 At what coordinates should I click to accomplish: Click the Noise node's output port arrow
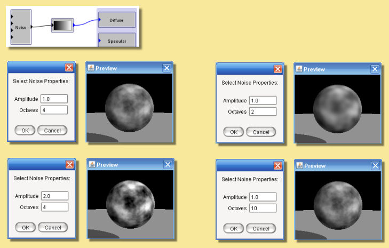pos(33,26)
